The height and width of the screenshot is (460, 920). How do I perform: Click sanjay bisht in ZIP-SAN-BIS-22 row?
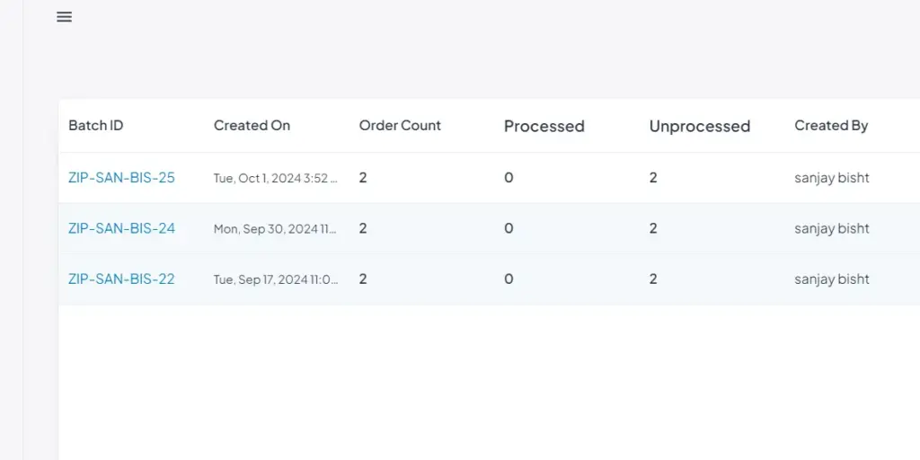click(x=831, y=279)
